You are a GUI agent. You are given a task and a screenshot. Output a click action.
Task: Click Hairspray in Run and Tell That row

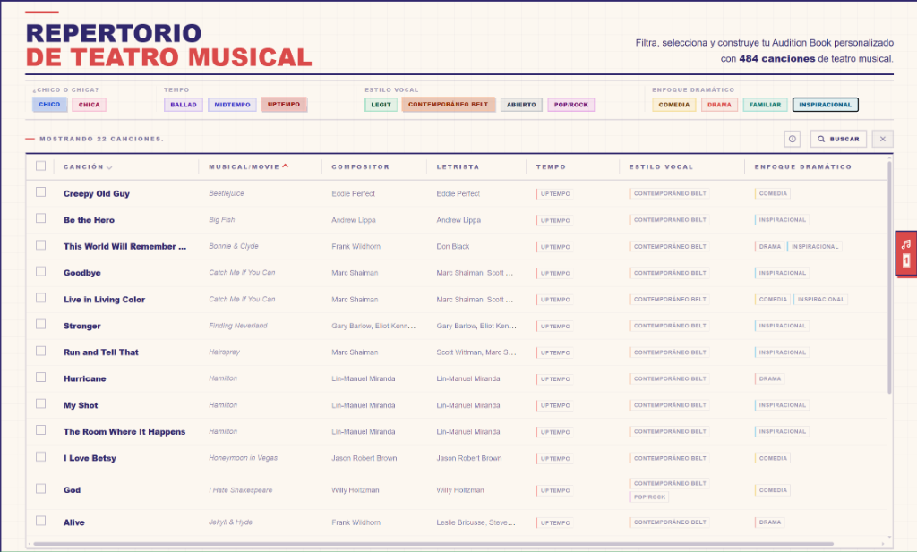pos(224,352)
